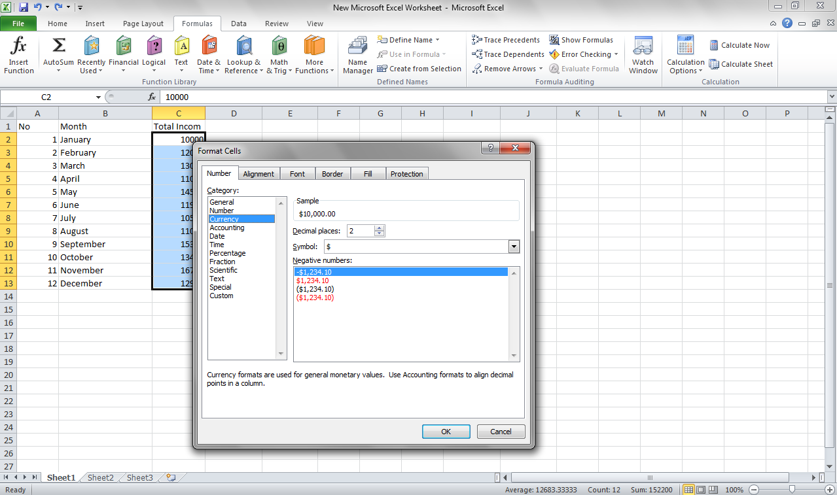
Task: Cancel the Format Cells dialog
Action: 501,432
